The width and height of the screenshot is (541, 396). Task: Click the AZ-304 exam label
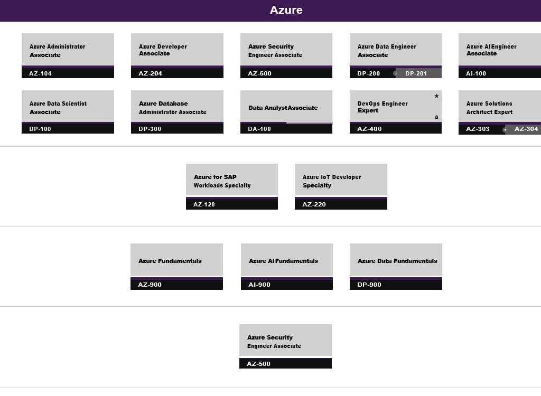tap(526, 129)
